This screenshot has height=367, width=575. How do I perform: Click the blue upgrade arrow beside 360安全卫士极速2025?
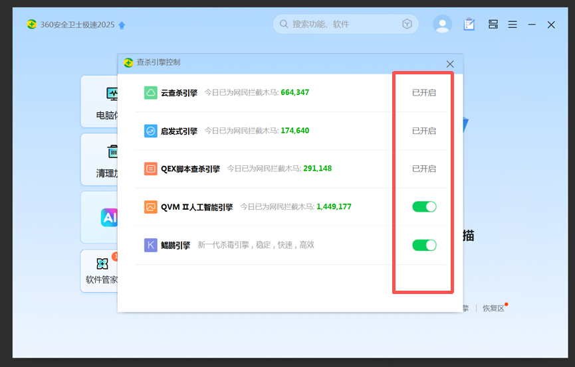tap(122, 25)
